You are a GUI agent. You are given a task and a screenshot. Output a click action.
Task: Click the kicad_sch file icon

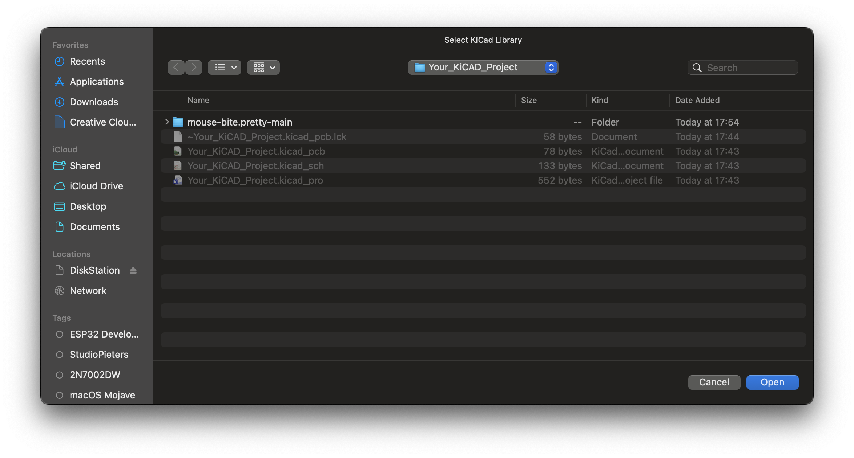(178, 165)
